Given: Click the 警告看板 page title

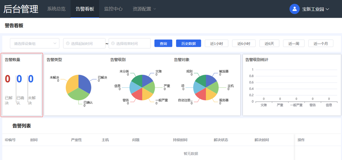Looking at the screenshot, I should tap(14, 26).
